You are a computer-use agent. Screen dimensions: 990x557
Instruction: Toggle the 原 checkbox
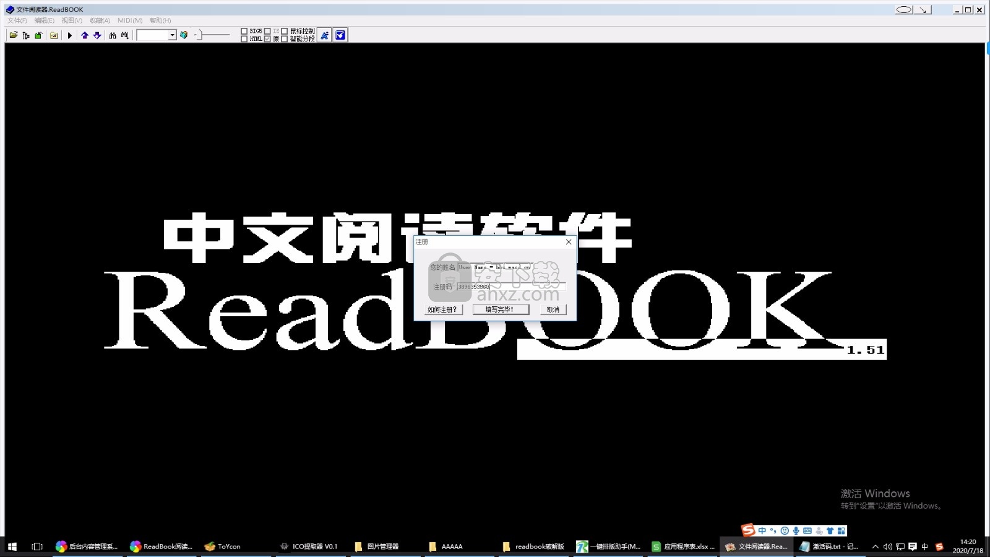(x=267, y=38)
